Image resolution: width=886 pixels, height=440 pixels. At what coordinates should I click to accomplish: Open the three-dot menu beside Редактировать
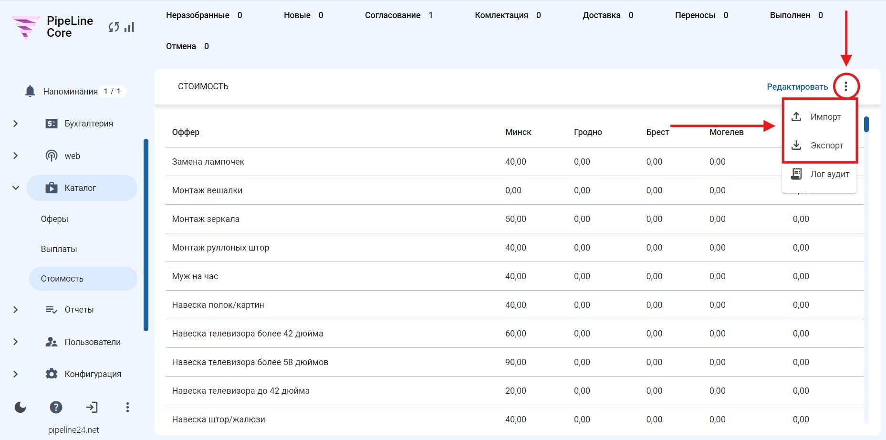click(x=845, y=86)
